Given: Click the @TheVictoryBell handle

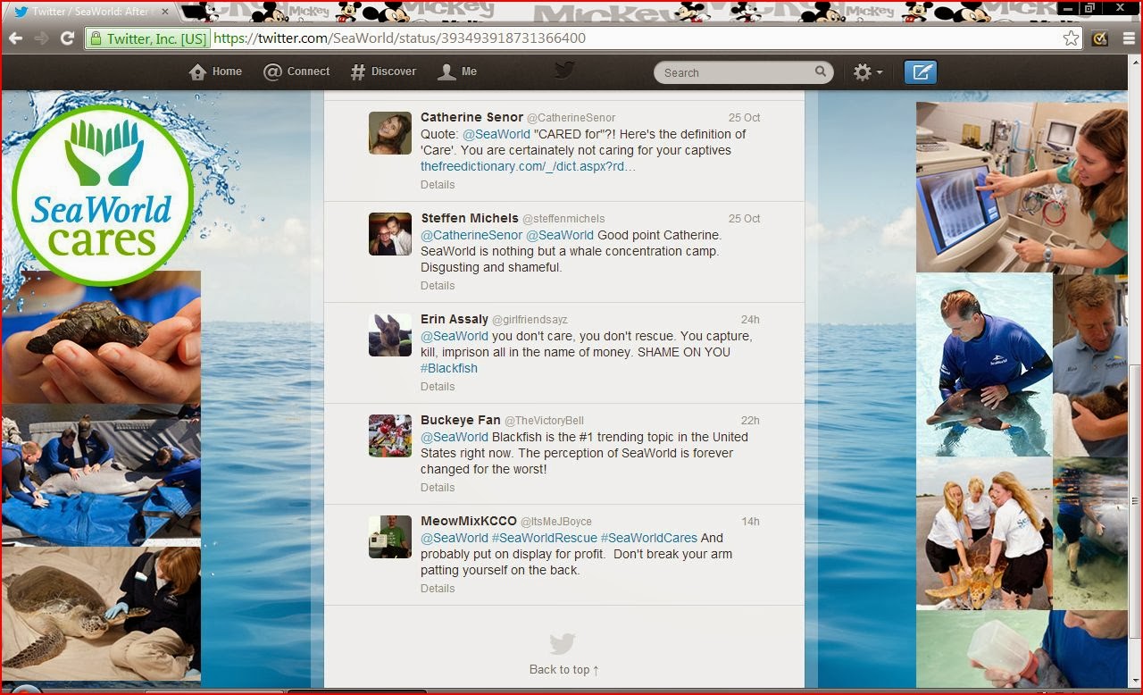Looking at the screenshot, I should click(x=544, y=421).
